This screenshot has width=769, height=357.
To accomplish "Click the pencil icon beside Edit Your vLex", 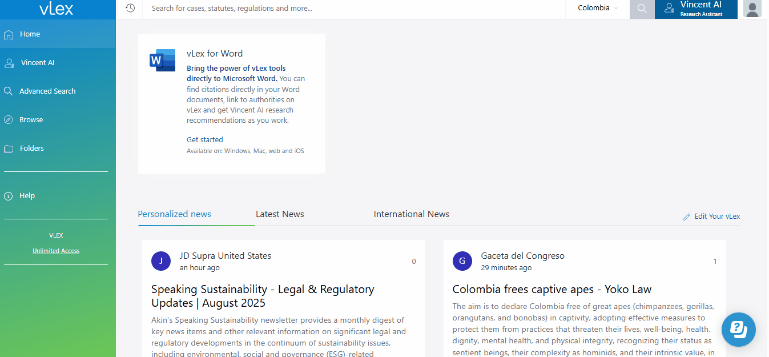I will coord(687,217).
